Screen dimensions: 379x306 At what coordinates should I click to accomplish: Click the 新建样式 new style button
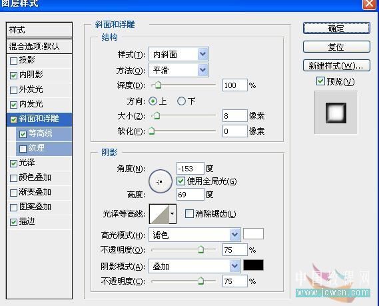click(x=336, y=65)
